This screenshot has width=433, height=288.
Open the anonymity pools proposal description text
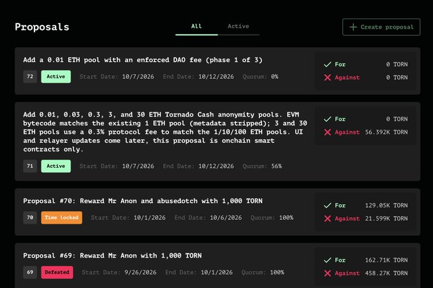click(165, 132)
